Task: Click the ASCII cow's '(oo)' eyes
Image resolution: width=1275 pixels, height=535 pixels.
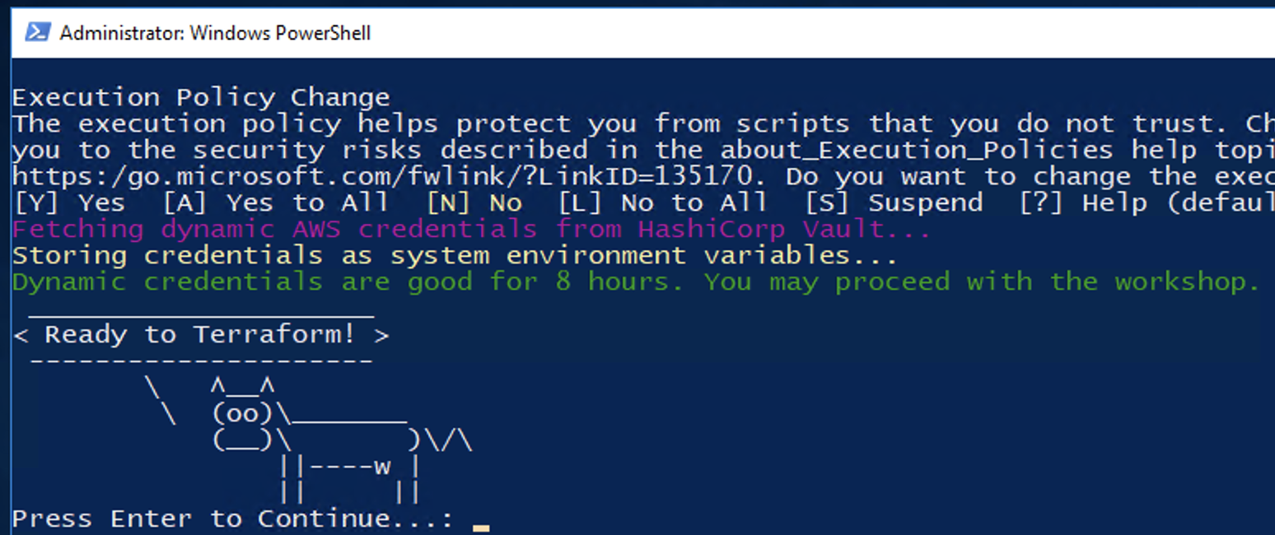Action: click(242, 413)
